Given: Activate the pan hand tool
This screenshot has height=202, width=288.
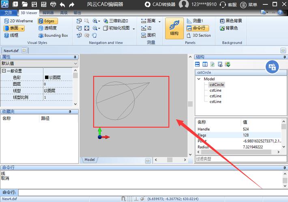Looking at the screenshot, I should coord(94,35).
